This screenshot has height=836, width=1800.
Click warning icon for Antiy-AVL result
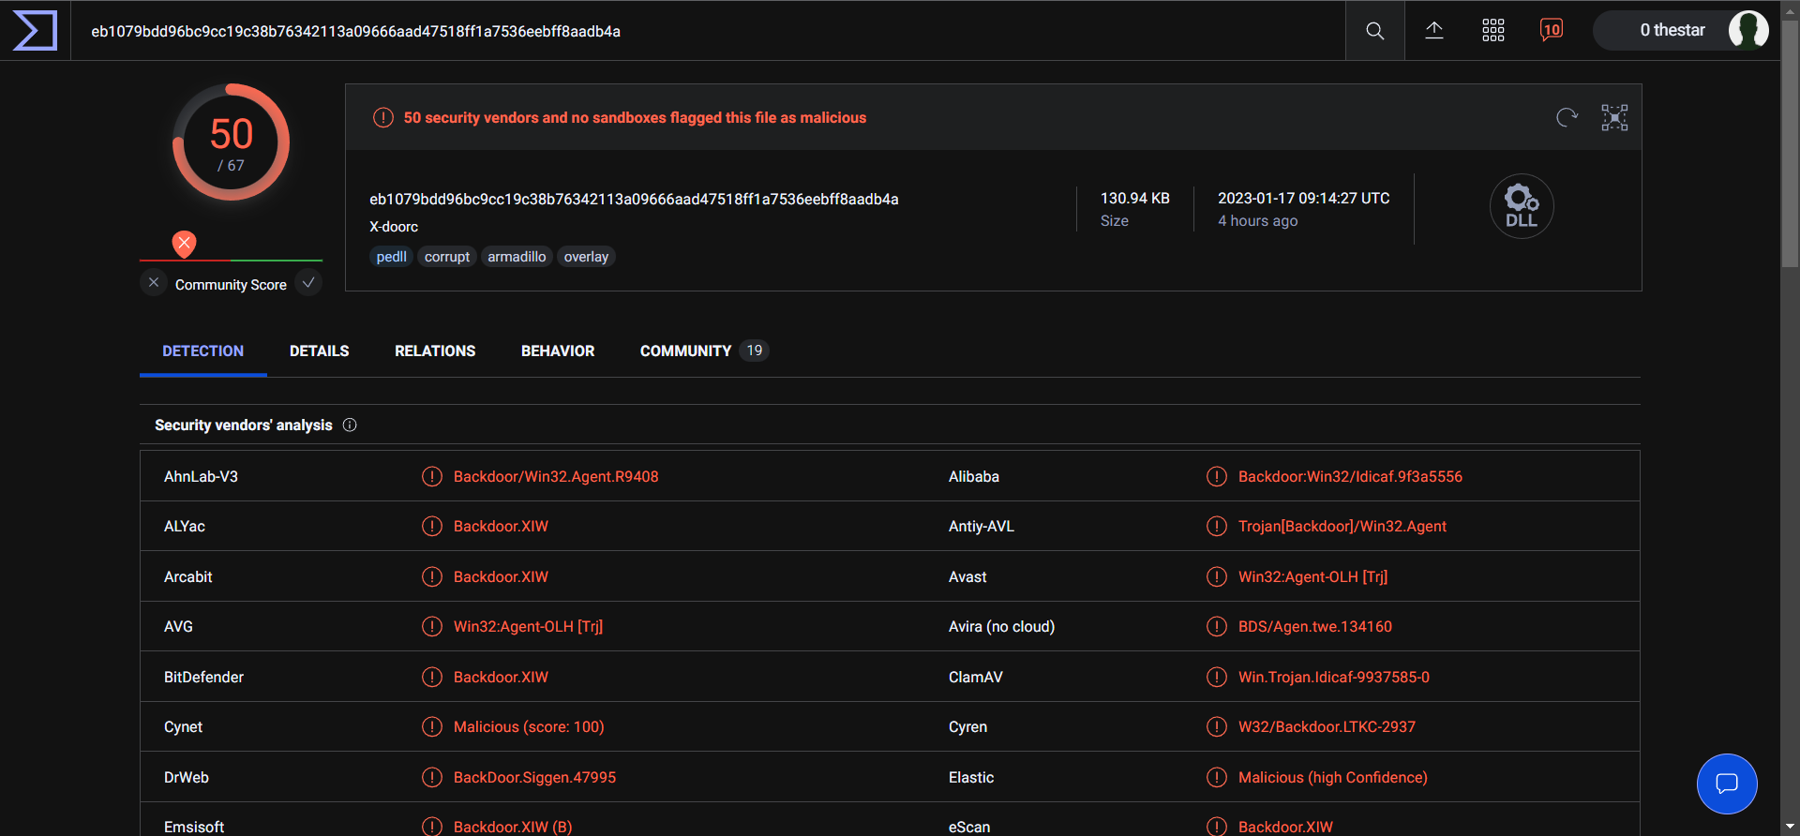pos(1217,526)
